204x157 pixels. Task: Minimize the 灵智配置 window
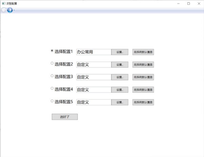[x=178, y=3]
